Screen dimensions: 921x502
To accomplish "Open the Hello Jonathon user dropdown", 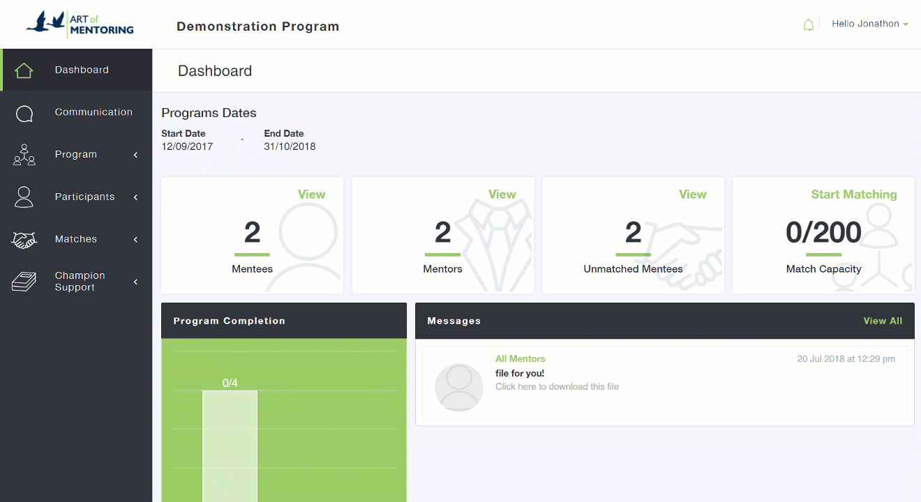I will 869,24.
